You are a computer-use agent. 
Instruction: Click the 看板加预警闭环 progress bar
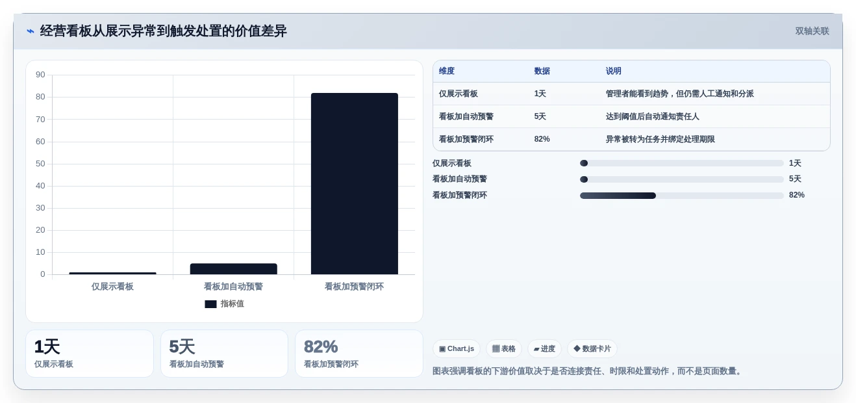682,196
